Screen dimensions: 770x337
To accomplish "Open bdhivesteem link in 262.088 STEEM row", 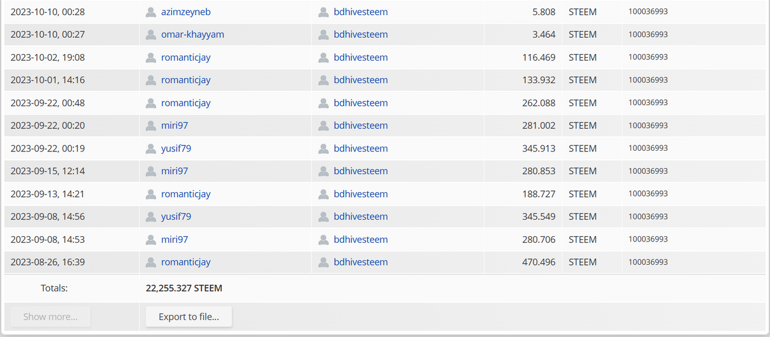I will point(361,103).
